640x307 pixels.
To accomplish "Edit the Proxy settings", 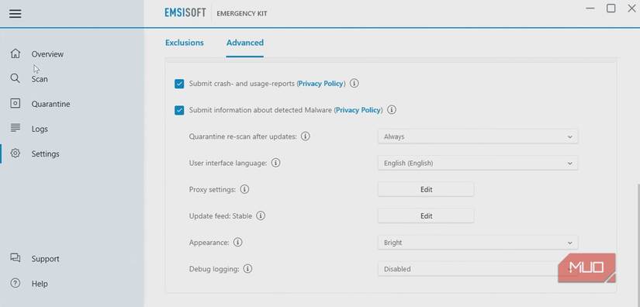I will tap(426, 190).
